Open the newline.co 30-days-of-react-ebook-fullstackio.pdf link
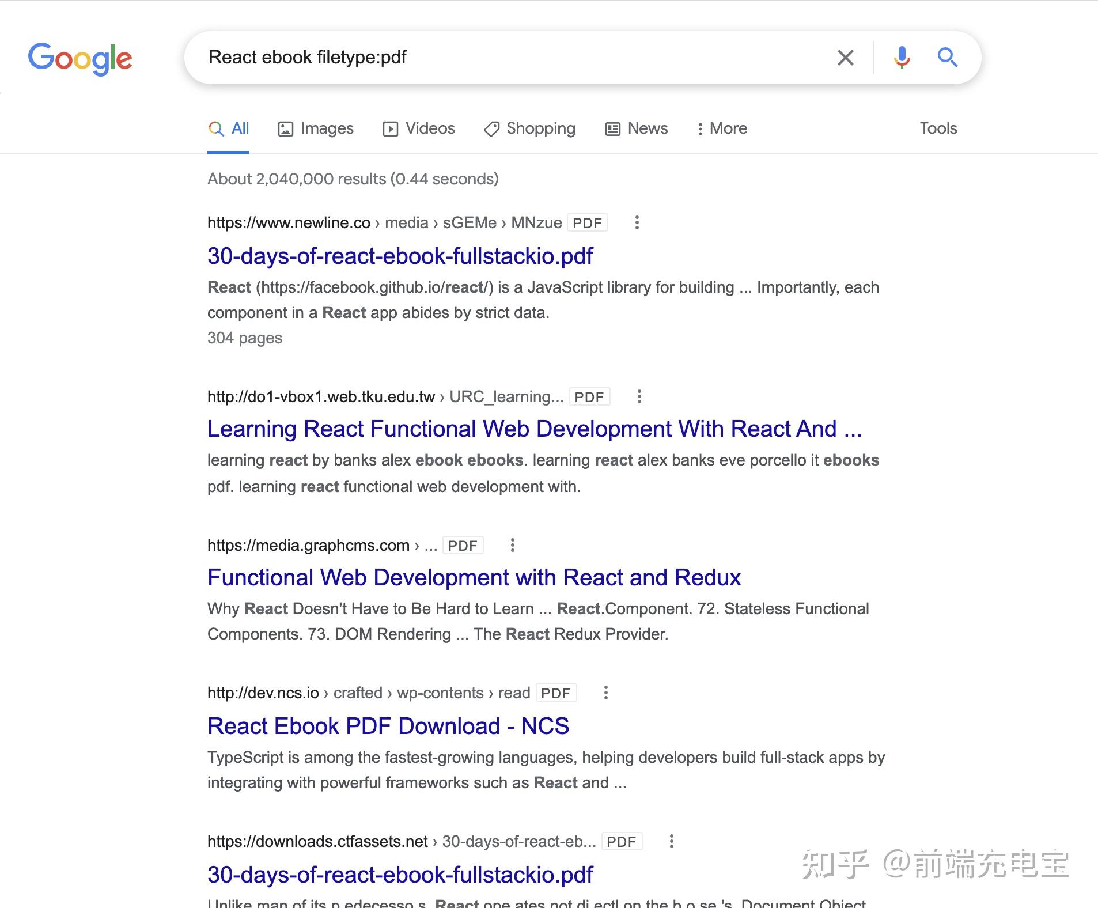1098x908 pixels. click(400, 256)
